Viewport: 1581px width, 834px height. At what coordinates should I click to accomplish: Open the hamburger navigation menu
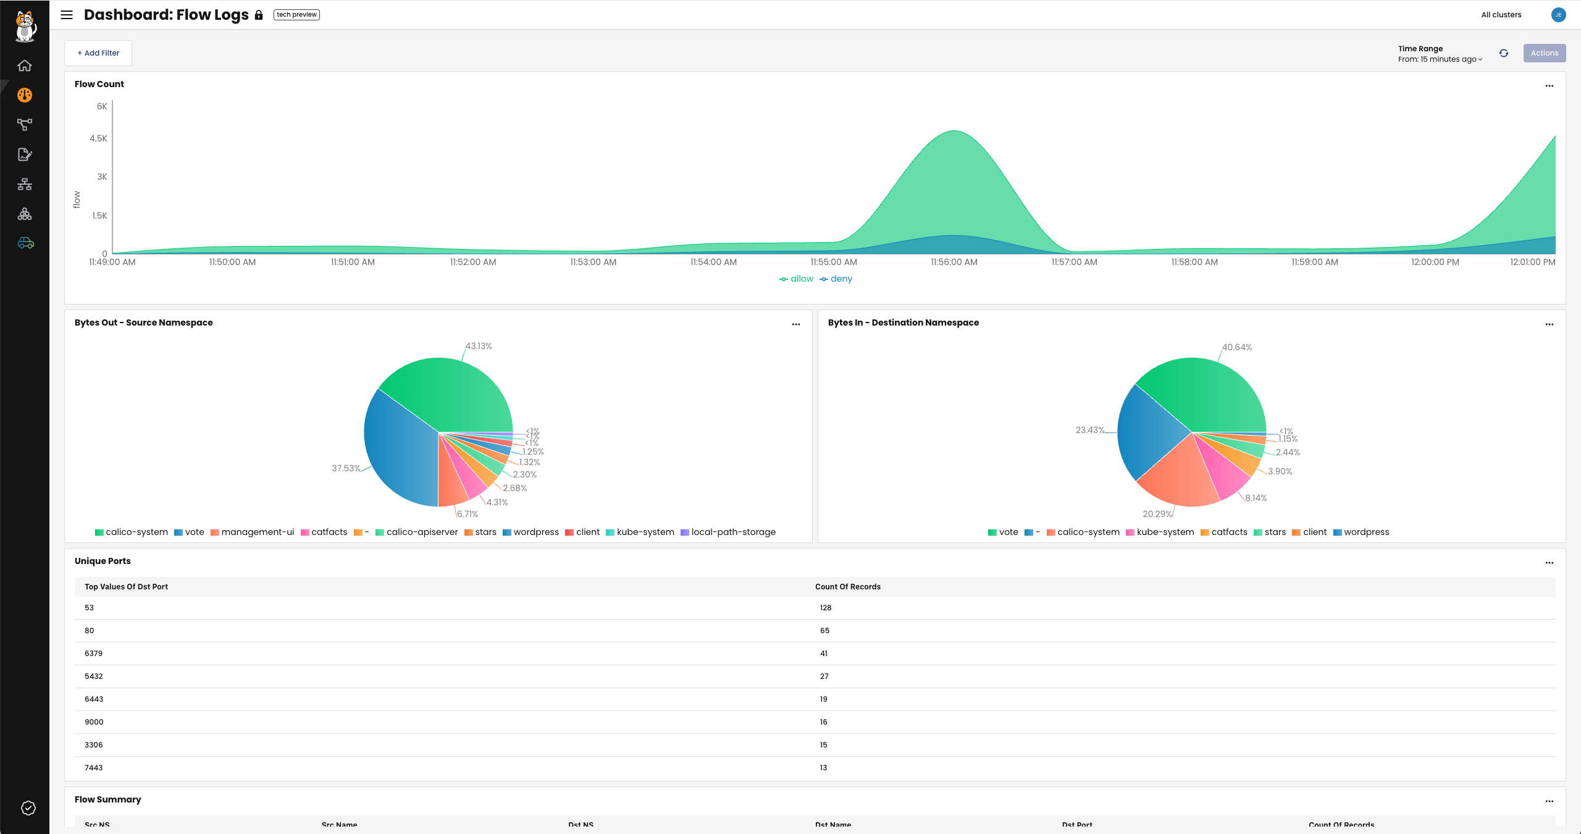pyautogui.click(x=67, y=15)
